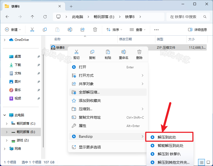
Task: Open the 共享对象 submenu
Action: tap(108, 84)
